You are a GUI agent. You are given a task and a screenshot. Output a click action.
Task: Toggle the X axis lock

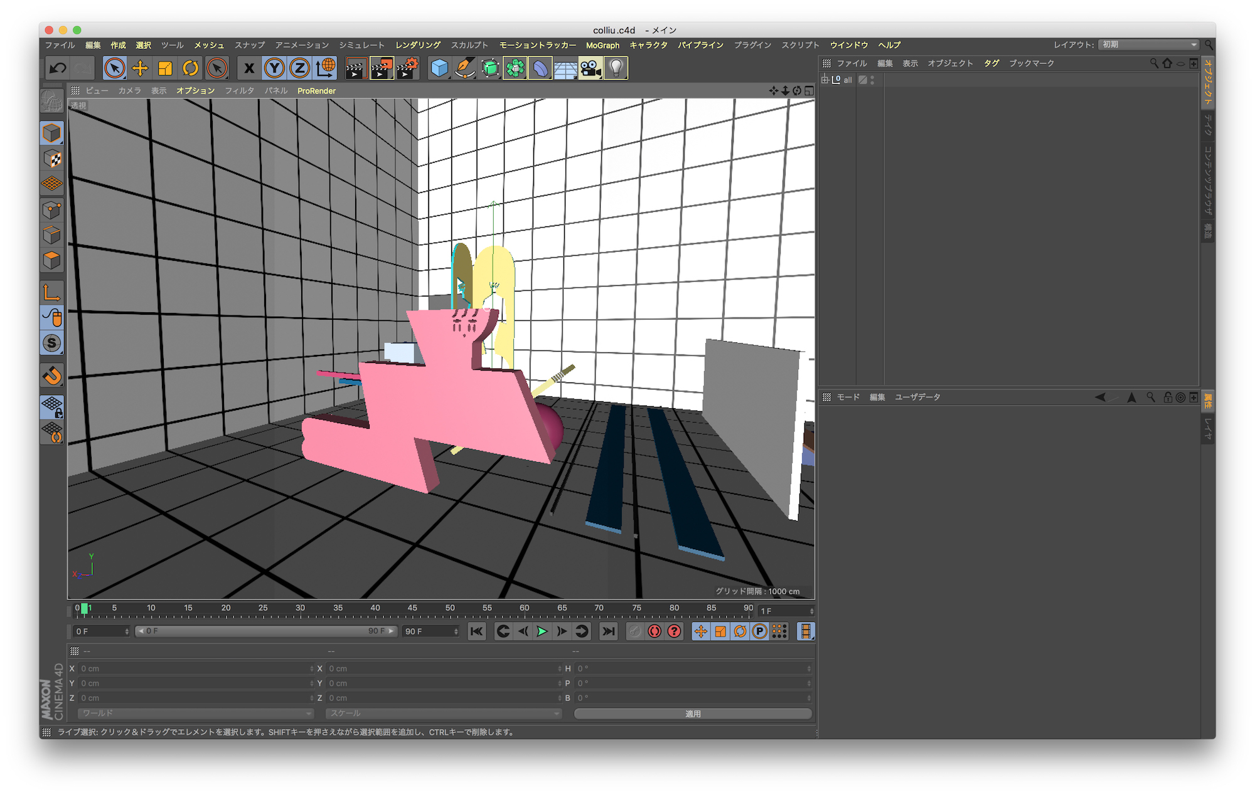point(249,68)
